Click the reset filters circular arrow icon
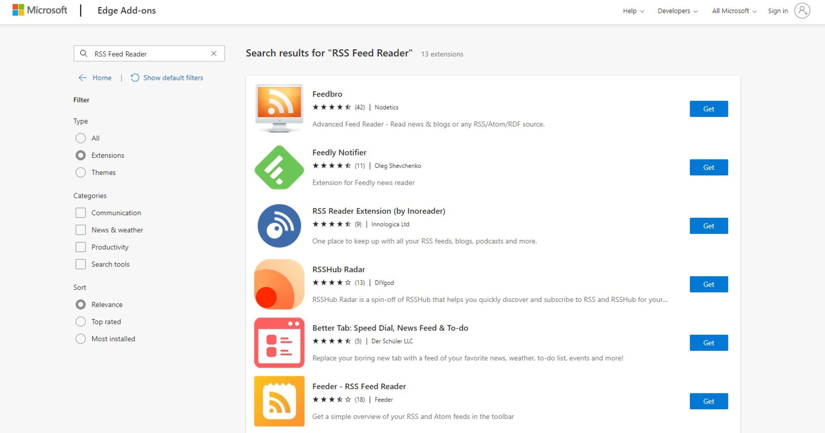This screenshot has width=825, height=433. pos(135,78)
